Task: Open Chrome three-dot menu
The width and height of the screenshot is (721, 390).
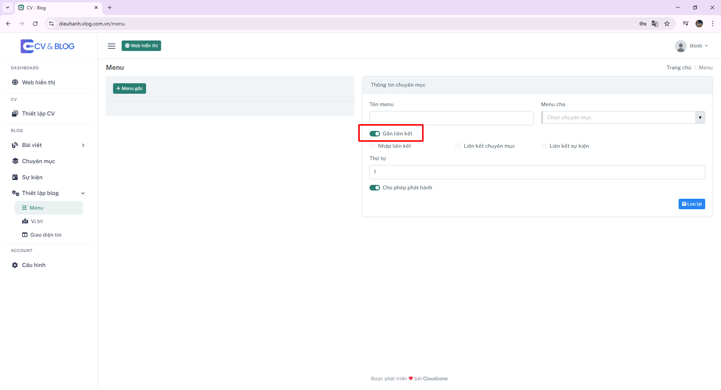Action: click(713, 24)
